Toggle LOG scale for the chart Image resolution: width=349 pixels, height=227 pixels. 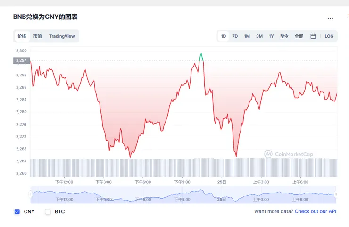tap(329, 36)
